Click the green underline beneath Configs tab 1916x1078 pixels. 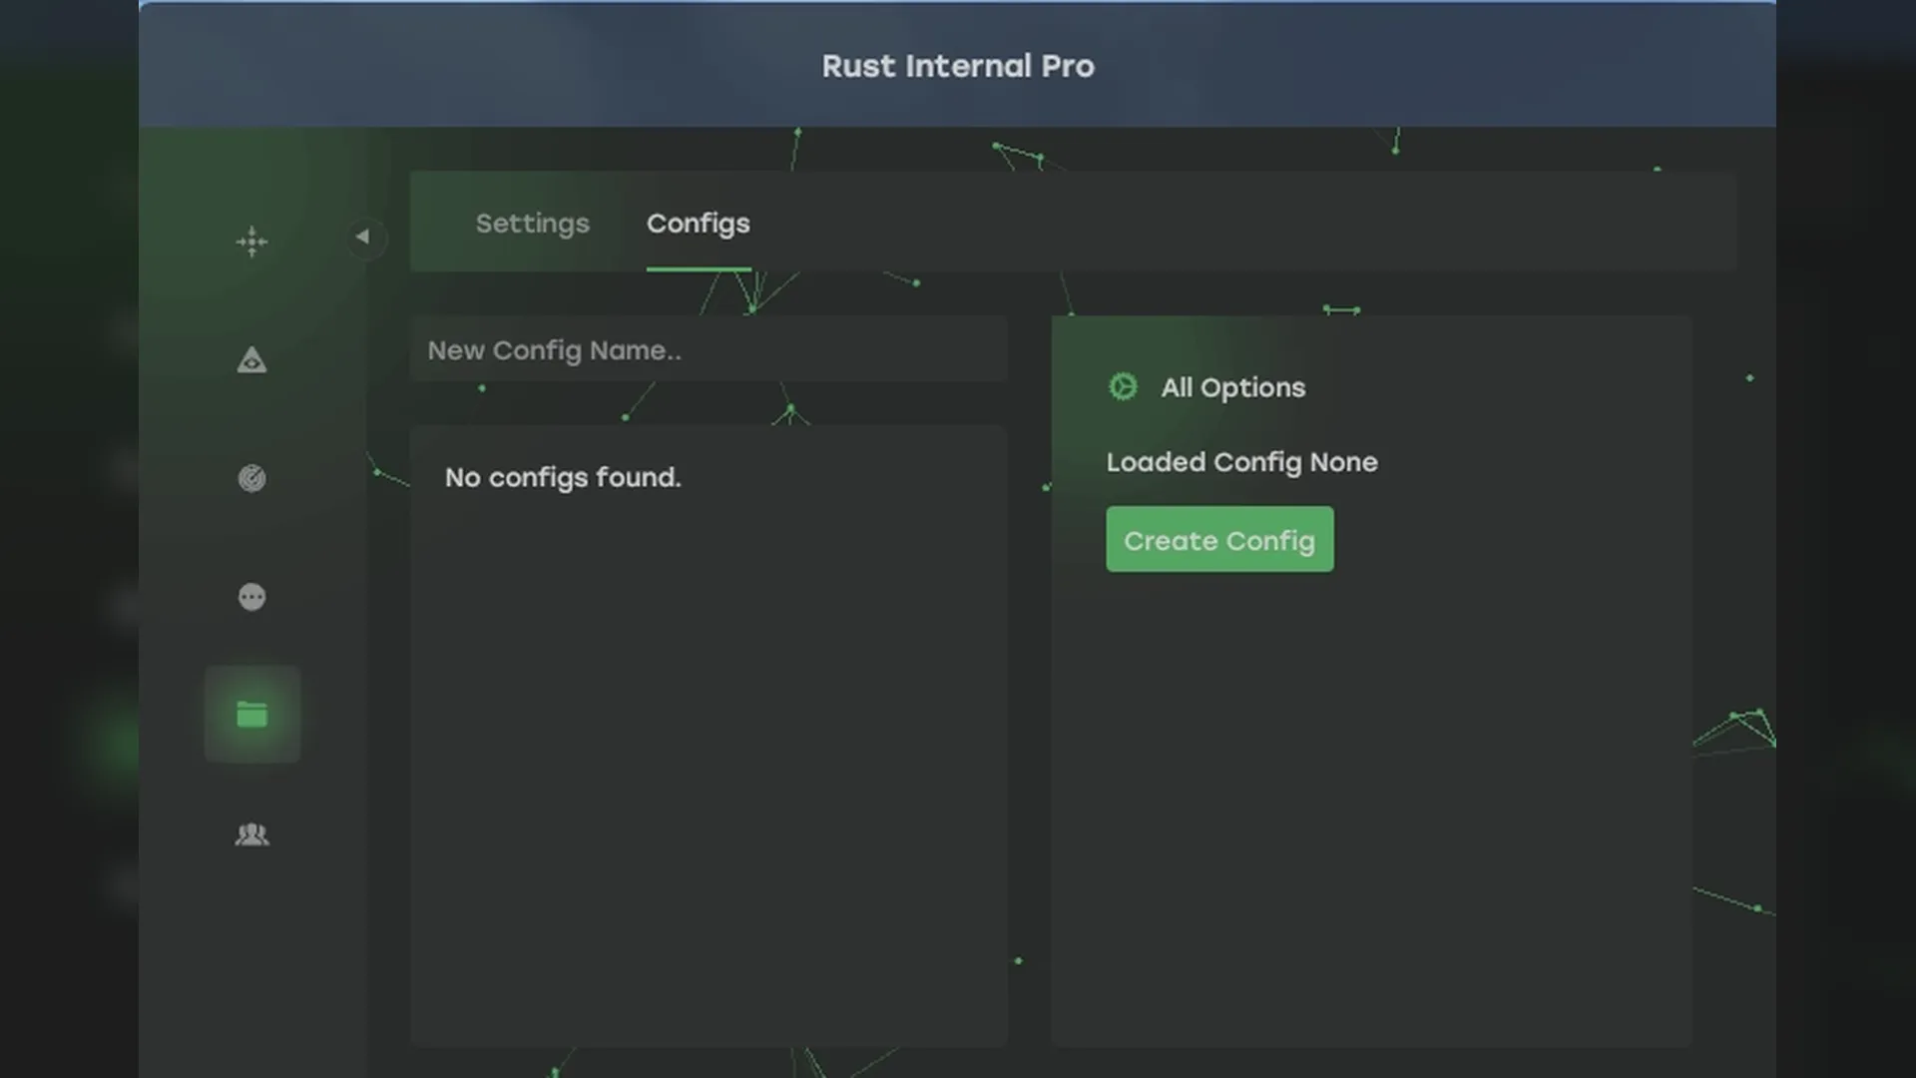click(698, 269)
